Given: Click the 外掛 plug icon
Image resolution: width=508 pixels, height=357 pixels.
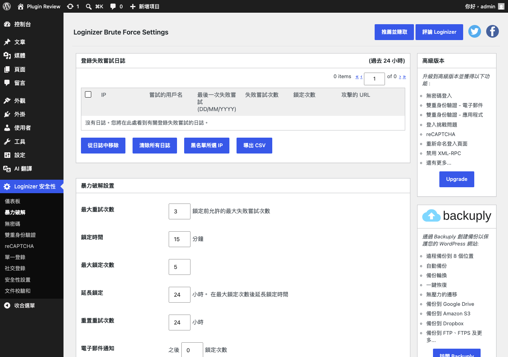Looking at the screenshot, I should 7,114.
